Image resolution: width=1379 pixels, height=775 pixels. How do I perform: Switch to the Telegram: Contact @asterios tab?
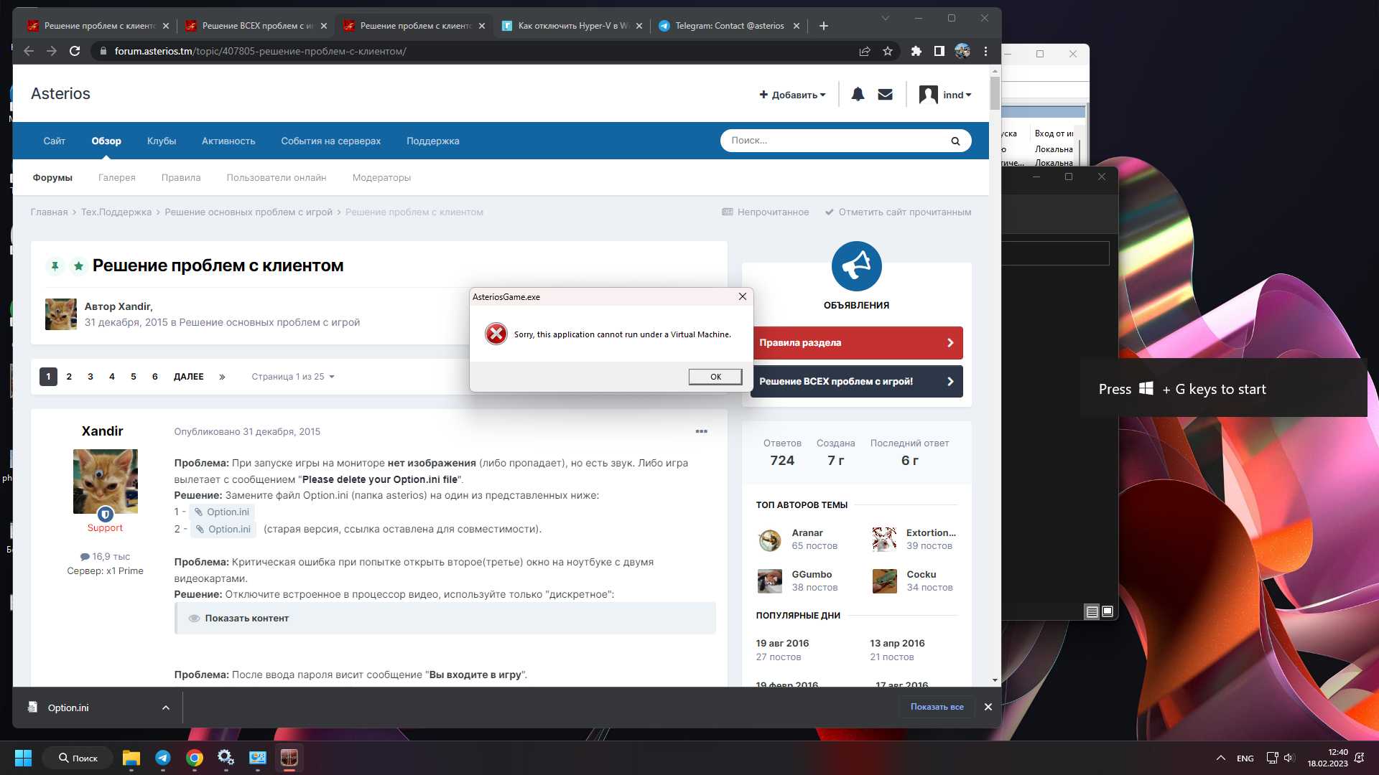click(x=729, y=26)
